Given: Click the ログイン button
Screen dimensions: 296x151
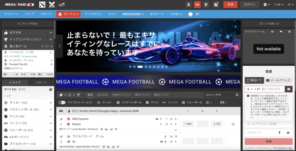Looking at the screenshot, I should coord(249,5).
